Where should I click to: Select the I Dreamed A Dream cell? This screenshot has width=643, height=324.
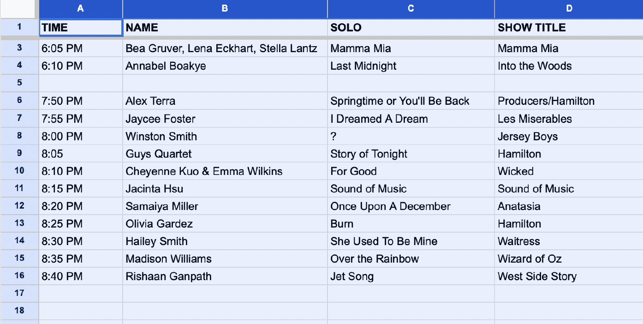tap(411, 119)
